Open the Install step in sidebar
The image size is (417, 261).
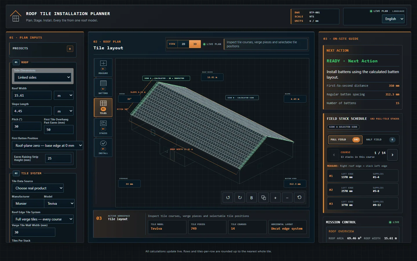(103, 148)
